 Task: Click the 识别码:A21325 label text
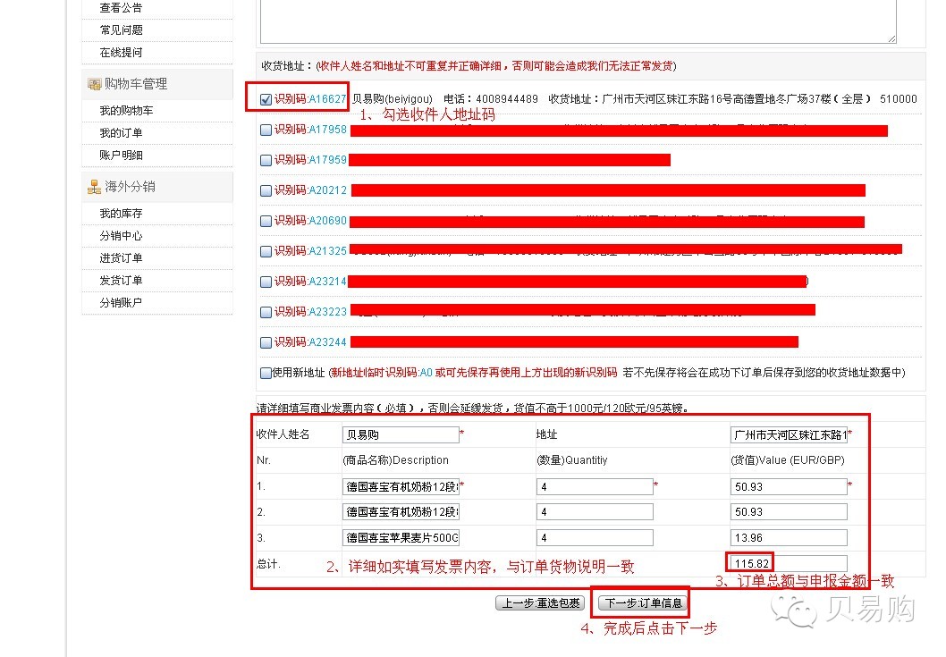310,251
